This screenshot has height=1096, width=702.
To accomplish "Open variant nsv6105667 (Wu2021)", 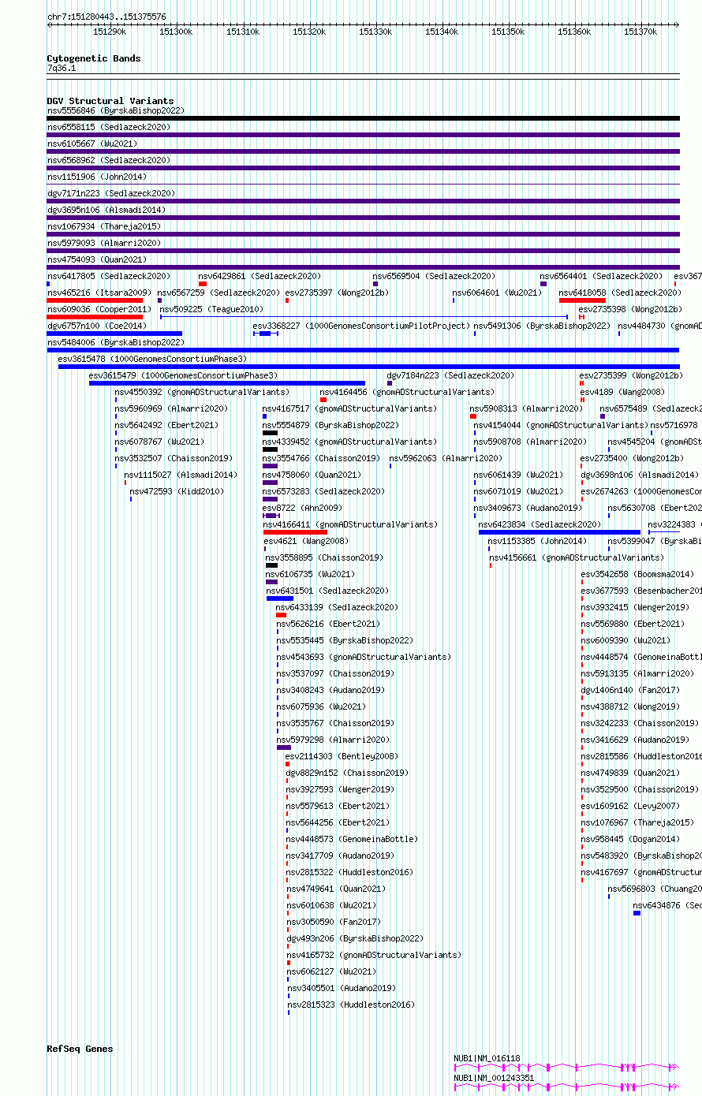I will (x=92, y=144).
